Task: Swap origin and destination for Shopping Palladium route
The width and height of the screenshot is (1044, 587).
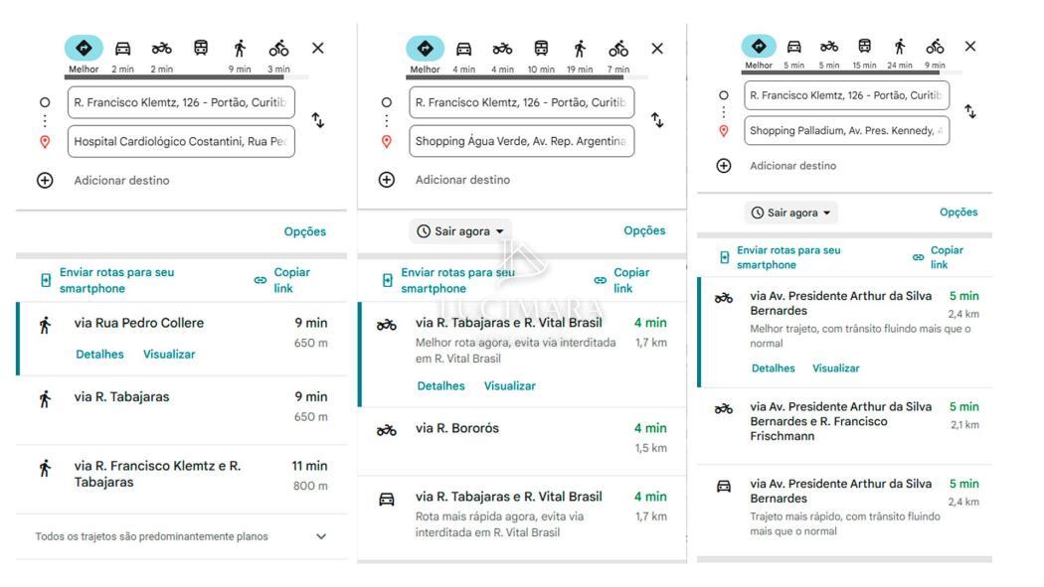Action: point(970,112)
